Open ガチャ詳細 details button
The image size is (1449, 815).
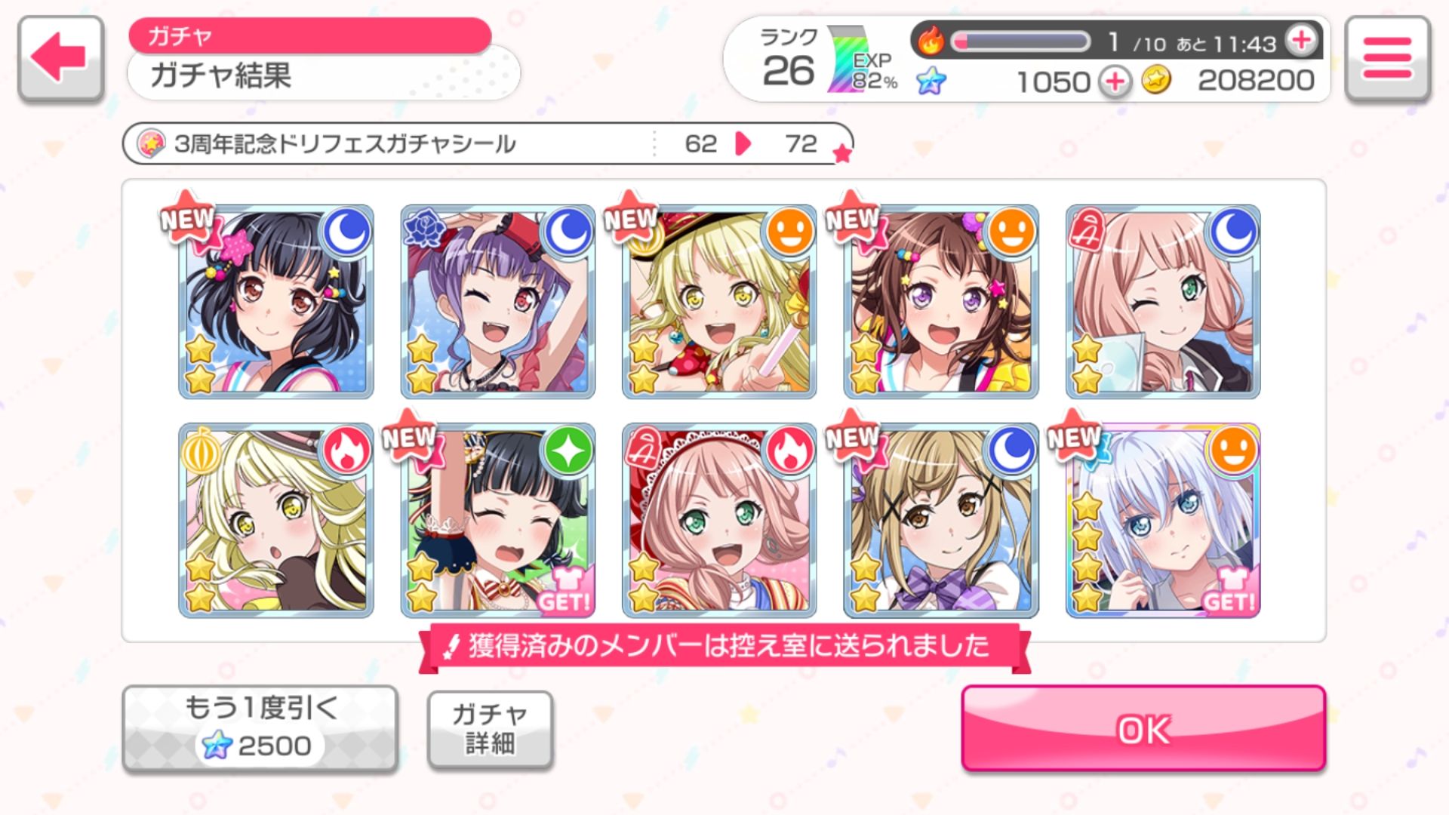pyautogui.click(x=490, y=729)
